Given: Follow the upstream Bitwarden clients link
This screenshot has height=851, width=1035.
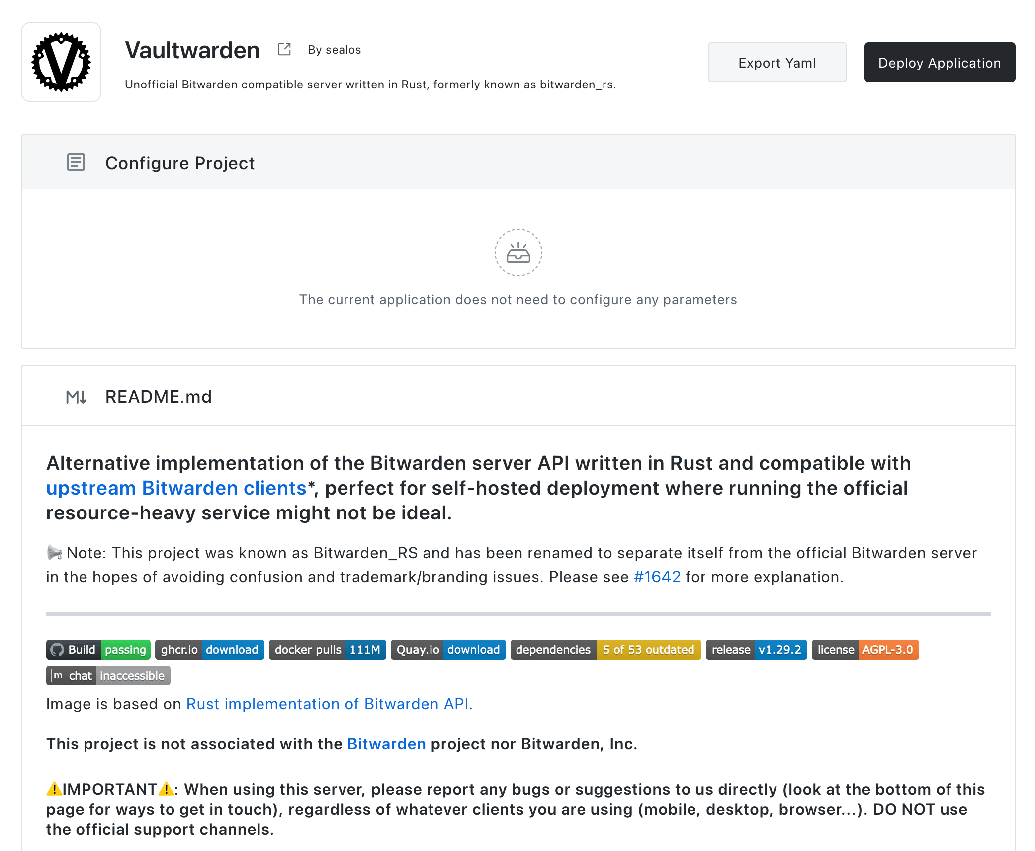Looking at the screenshot, I should [x=176, y=488].
